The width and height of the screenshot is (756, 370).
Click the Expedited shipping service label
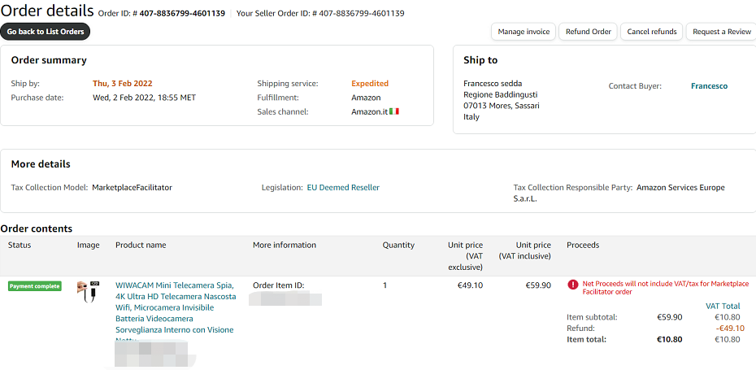370,83
